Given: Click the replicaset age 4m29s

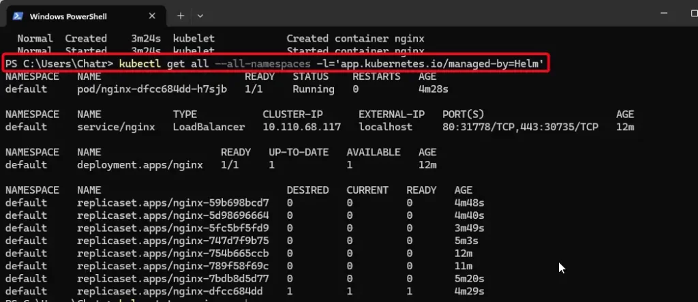Looking at the screenshot, I should click(469, 291).
